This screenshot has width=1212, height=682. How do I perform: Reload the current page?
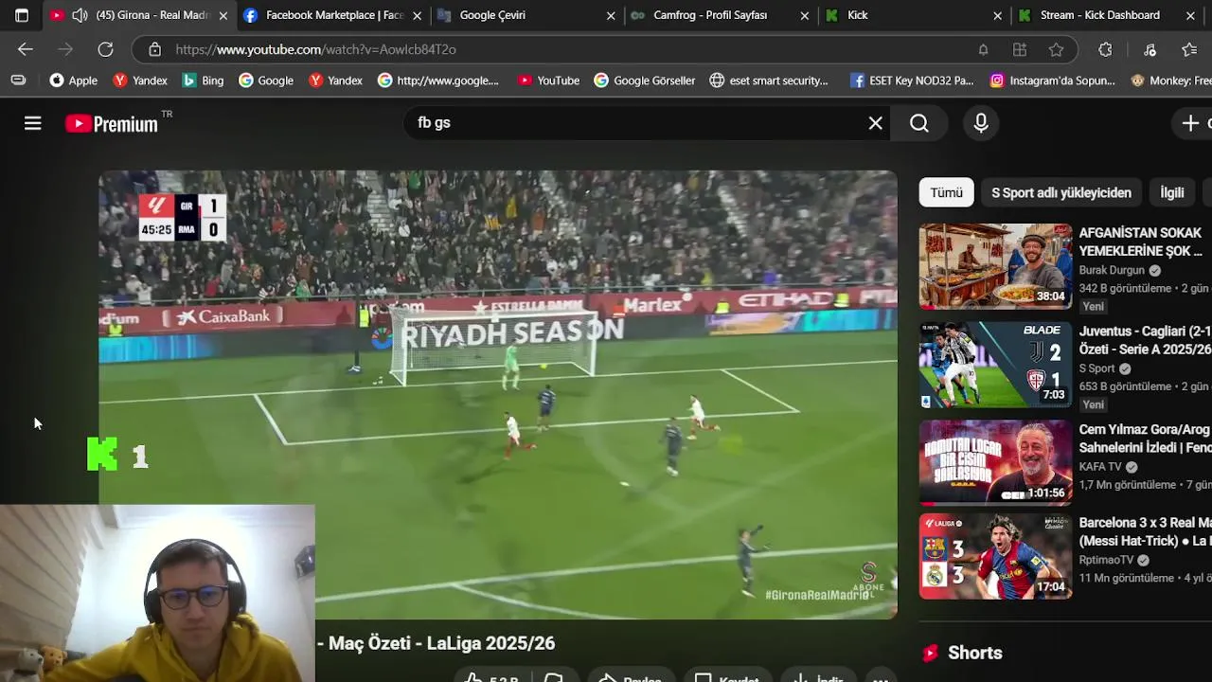pyautogui.click(x=105, y=49)
